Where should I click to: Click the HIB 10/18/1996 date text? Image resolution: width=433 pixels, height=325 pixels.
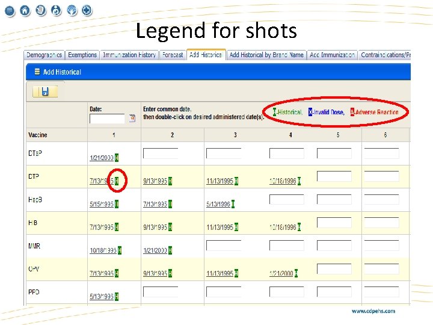[x=283, y=227]
